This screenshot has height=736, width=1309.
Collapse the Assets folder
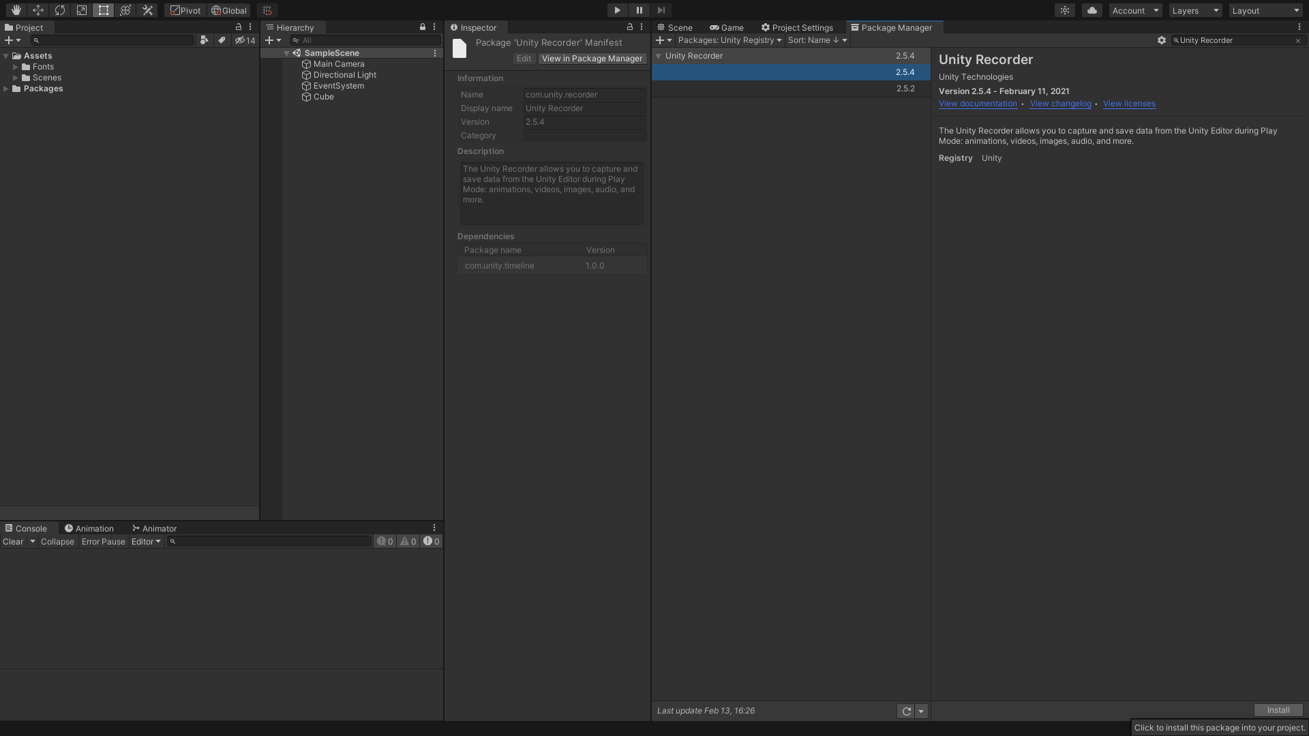(6, 56)
